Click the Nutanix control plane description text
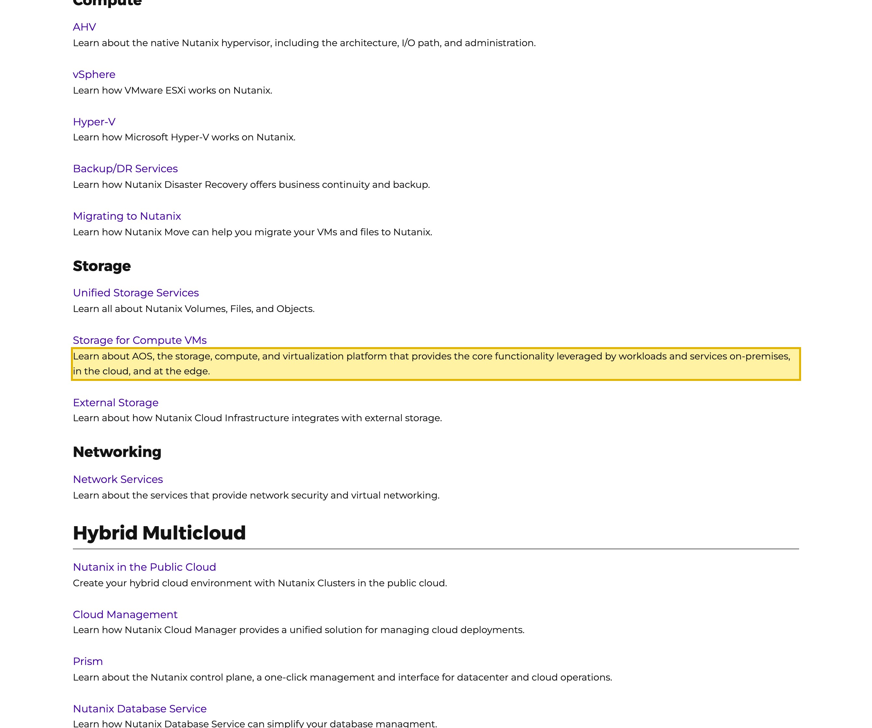This screenshot has height=728, width=872. pyautogui.click(x=342, y=677)
